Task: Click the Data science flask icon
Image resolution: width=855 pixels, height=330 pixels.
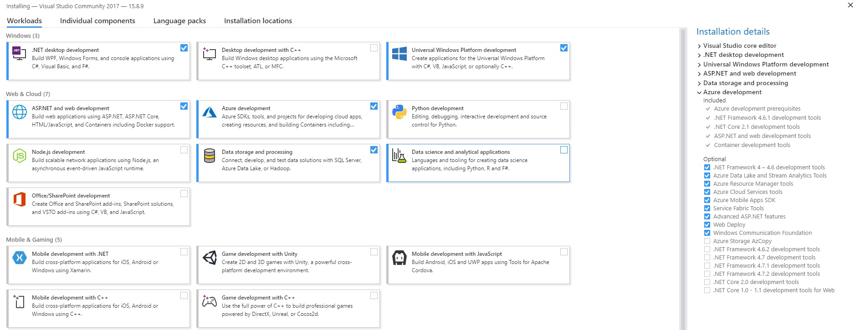Action: (x=399, y=156)
